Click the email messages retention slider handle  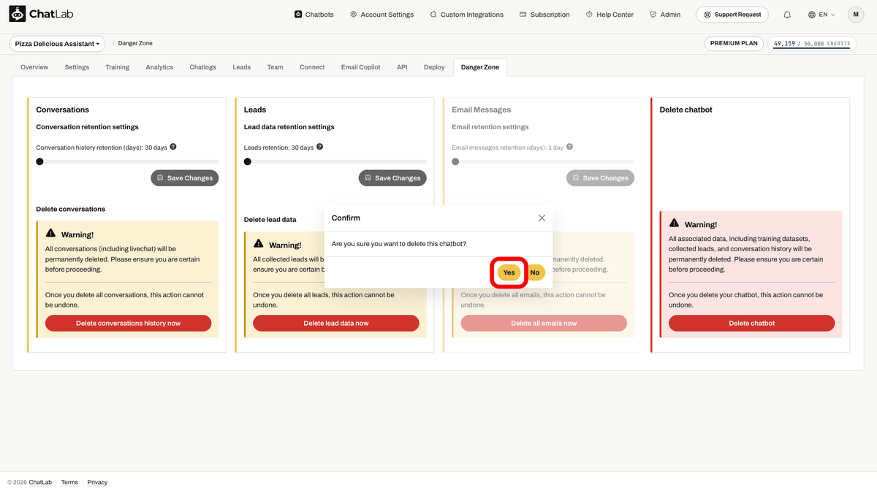[x=455, y=161]
